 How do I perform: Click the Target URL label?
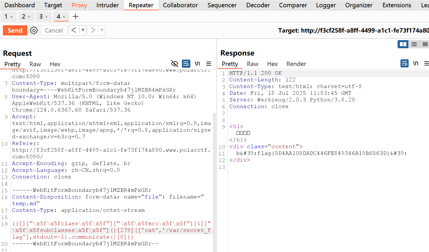(353, 31)
